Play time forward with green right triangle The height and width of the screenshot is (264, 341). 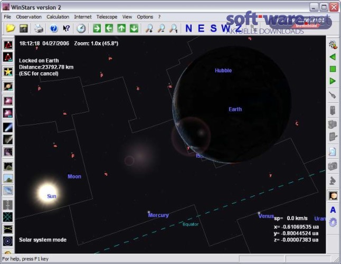click(x=333, y=81)
